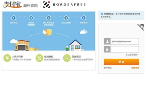The width and height of the screenshot is (148, 109).
Task: Click the green percent tax icon
Action: [x=39, y=58]
